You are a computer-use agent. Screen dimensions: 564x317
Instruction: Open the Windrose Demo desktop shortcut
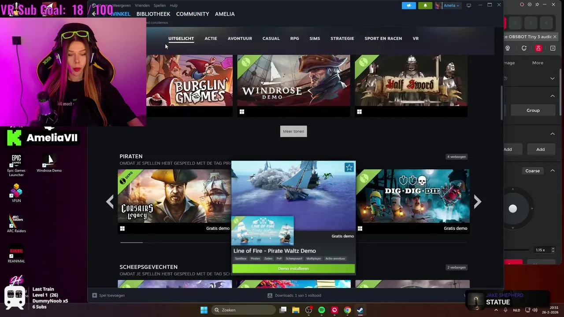point(49,163)
